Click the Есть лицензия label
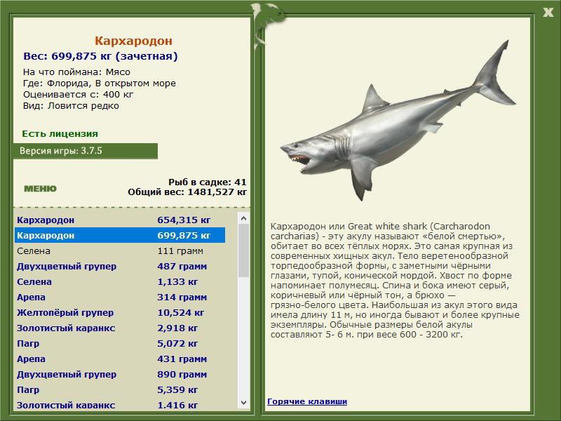Image resolution: width=561 pixels, height=421 pixels. pyautogui.click(x=60, y=133)
